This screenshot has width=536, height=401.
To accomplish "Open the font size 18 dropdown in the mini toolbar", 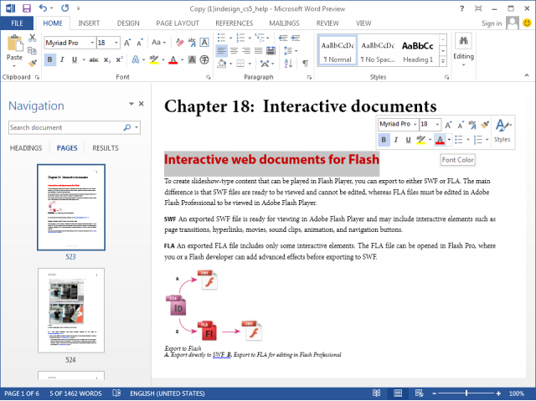I will 437,124.
